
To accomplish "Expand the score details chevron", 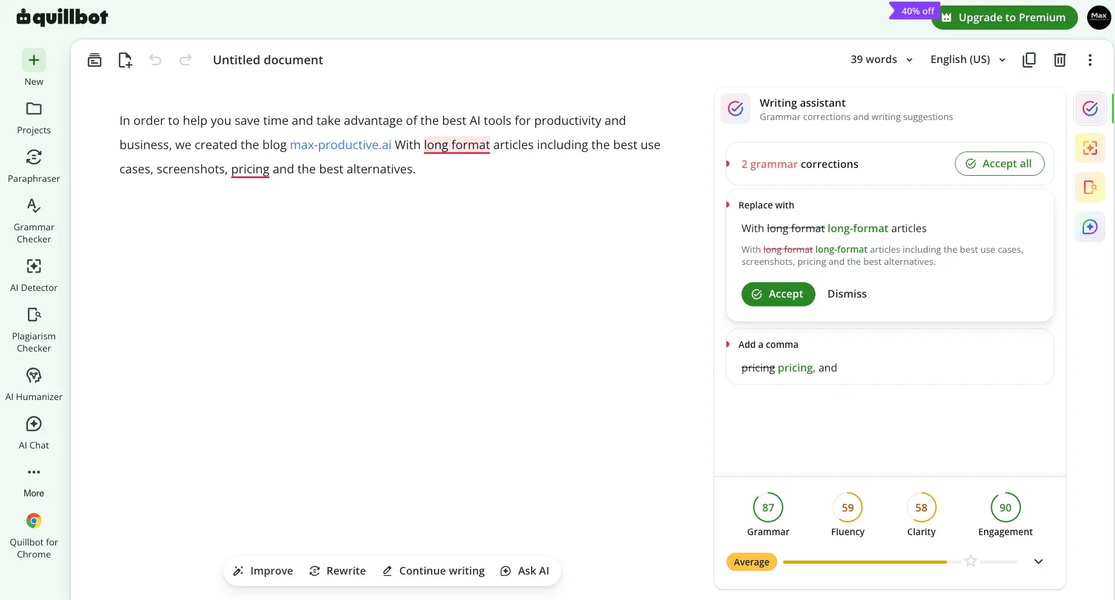I will pyautogui.click(x=1039, y=561).
